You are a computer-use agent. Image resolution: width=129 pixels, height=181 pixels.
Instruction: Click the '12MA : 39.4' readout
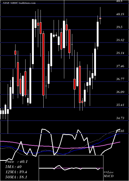point(16,172)
